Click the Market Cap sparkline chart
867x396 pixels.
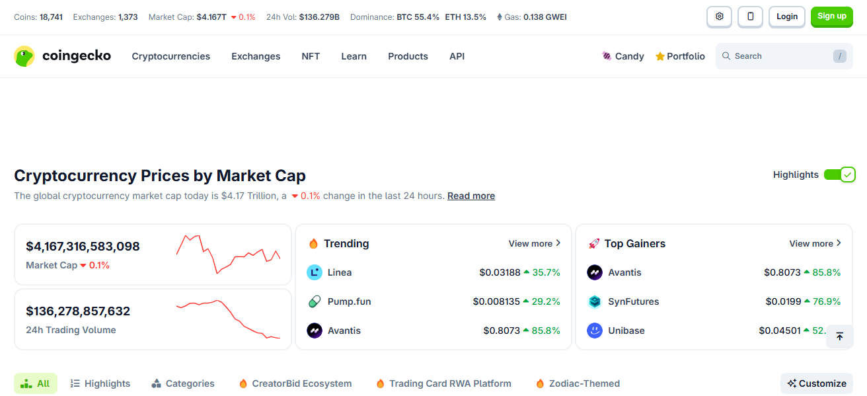tap(229, 254)
